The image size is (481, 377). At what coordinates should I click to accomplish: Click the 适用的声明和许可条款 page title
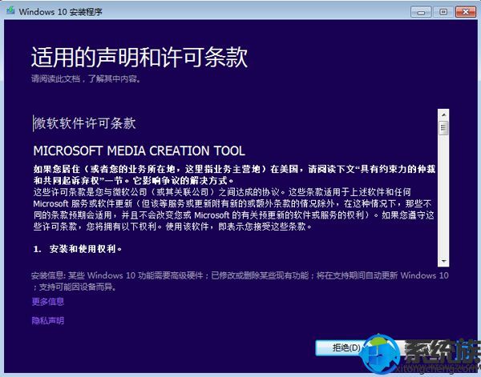pyautogui.click(x=139, y=58)
